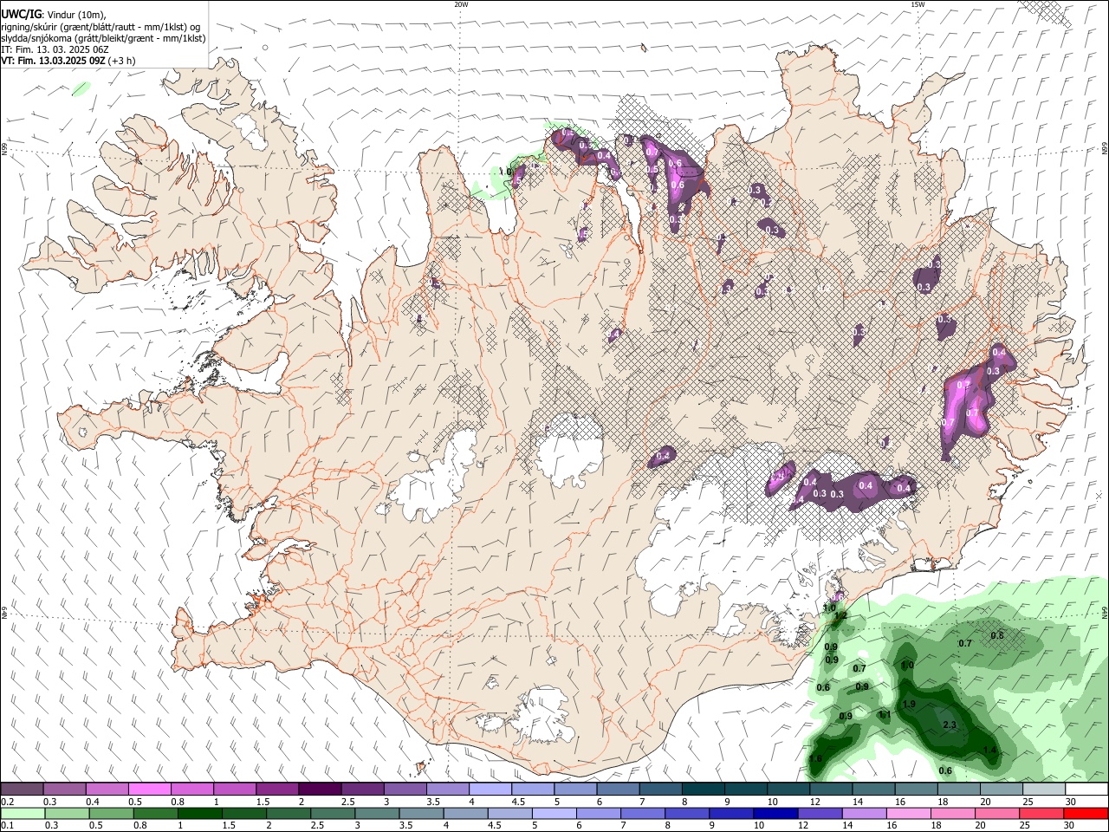
Task: Select the red swatch labeled 30 on rain scale
Action: [1086, 813]
